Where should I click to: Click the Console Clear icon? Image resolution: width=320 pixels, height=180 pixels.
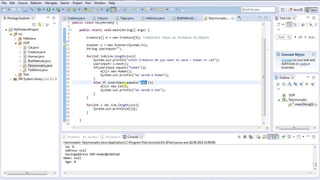coord(258,136)
